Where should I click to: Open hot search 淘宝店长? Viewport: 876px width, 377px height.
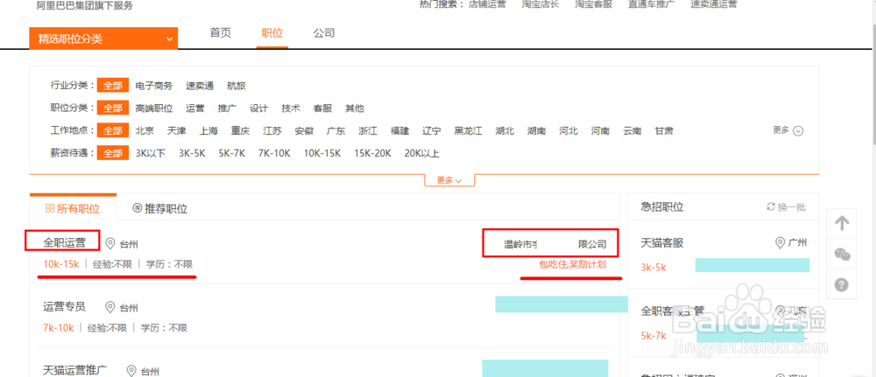point(540,3)
